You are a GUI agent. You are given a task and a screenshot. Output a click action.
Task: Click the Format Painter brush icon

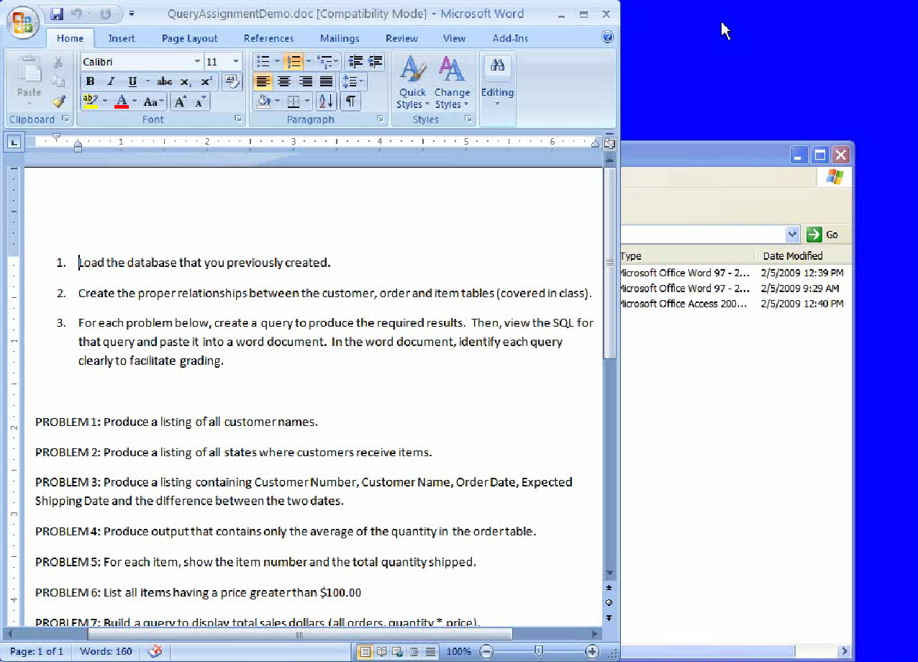(58, 101)
